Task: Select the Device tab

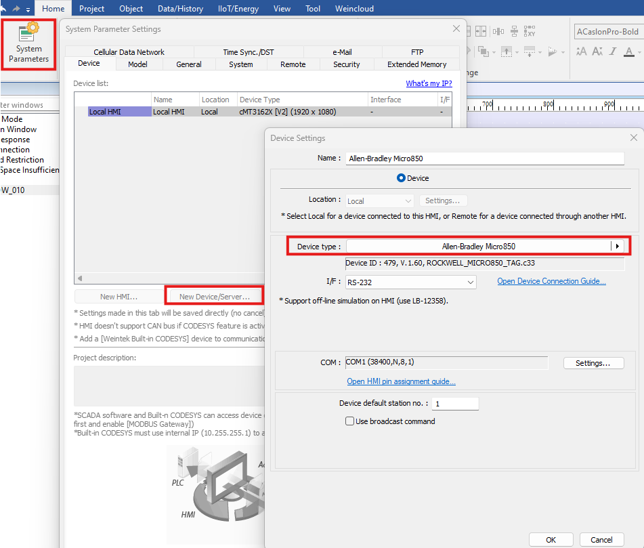Action: pos(89,63)
